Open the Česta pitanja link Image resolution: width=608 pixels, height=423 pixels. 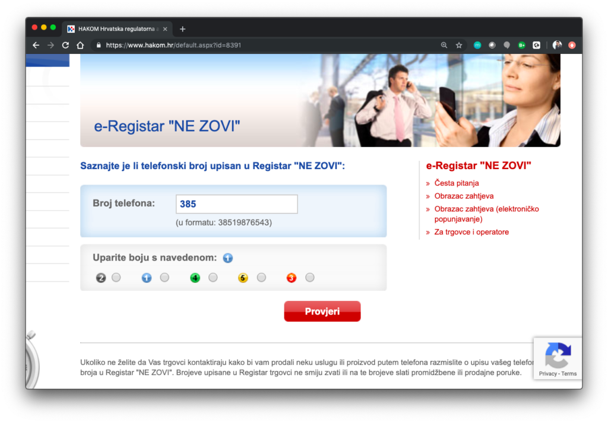(457, 183)
